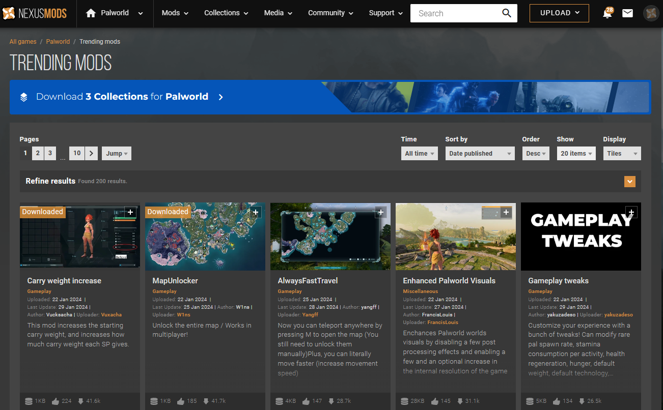The height and width of the screenshot is (410, 663).
Task: Click plus icon on Enhanced Palworld Visuals tile
Action: pyautogui.click(x=506, y=212)
